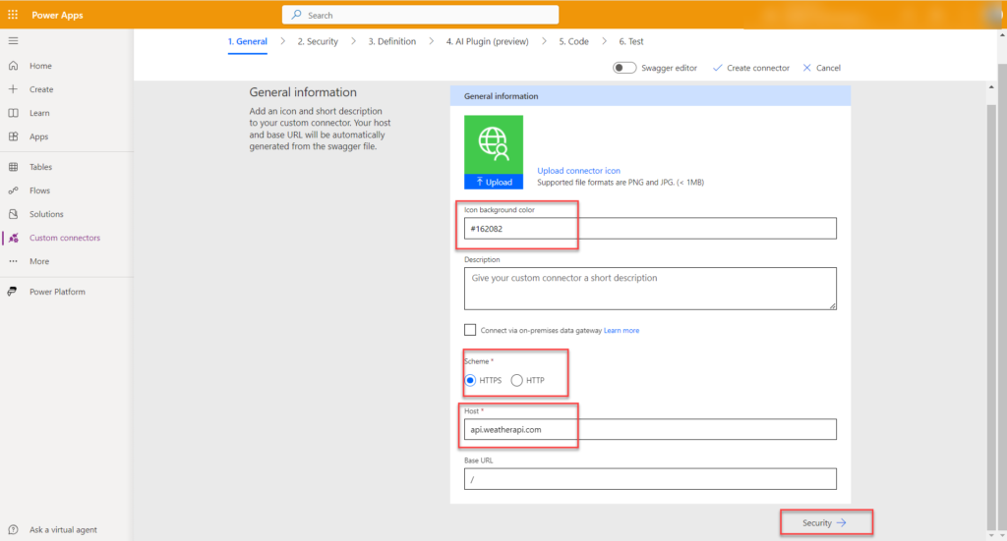The image size is (1007, 541).
Task: Click the Tables icon in sidebar
Action: tap(13, 167)
